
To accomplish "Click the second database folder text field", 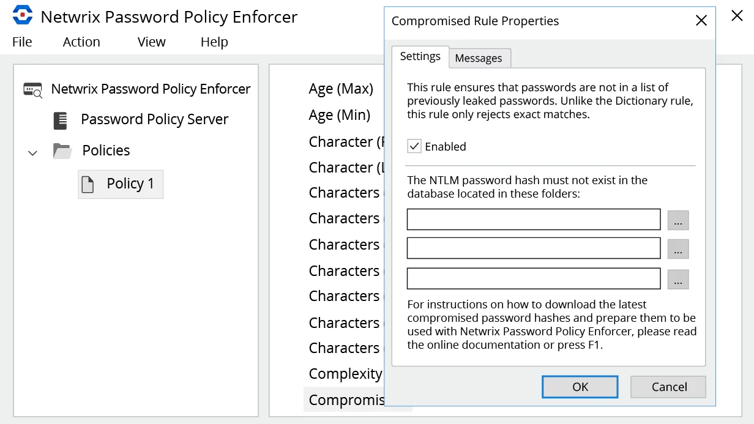I will (534, 248).
